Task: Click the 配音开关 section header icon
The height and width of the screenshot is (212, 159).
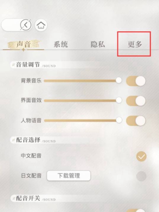Action: click(x=14, y=199)
